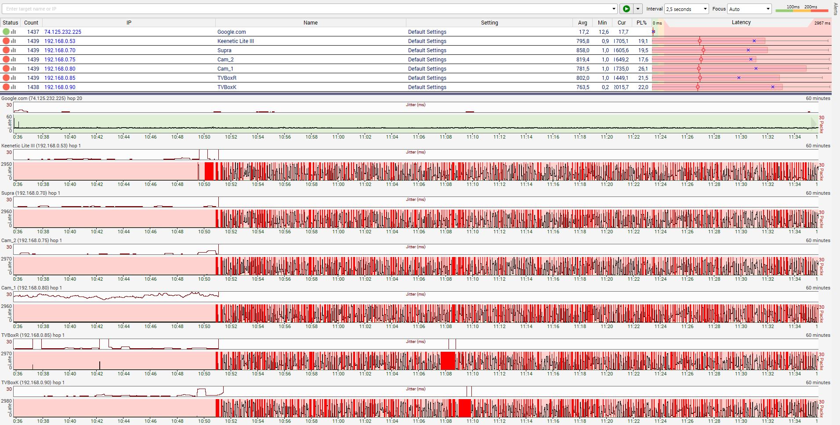Click the Name column header
This screenshot has height=425, width=840.
click(310, 22)
